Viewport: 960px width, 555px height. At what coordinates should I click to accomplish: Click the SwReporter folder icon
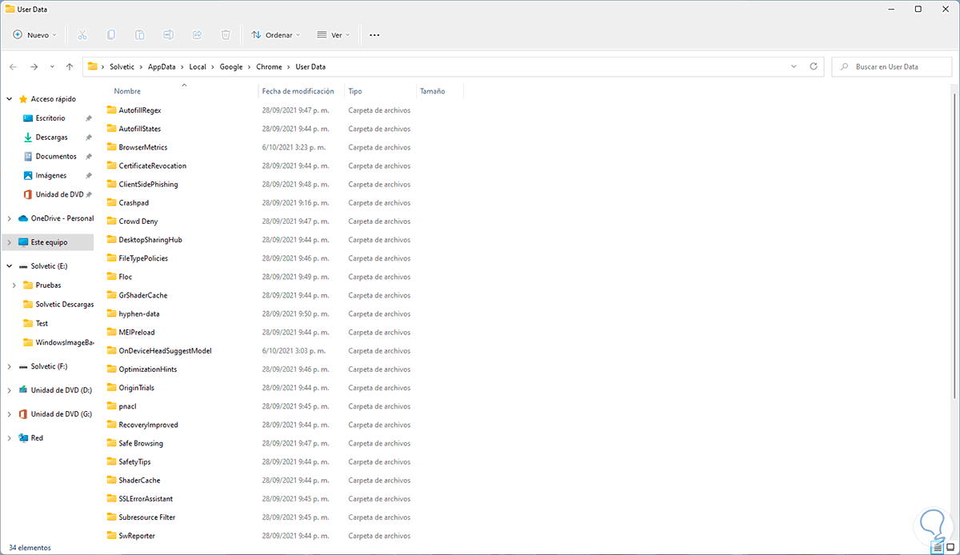point(111,536)
